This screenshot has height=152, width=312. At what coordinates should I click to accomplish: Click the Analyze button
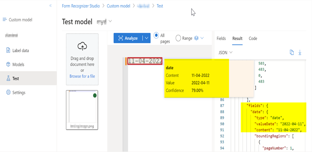coord(128,38)
